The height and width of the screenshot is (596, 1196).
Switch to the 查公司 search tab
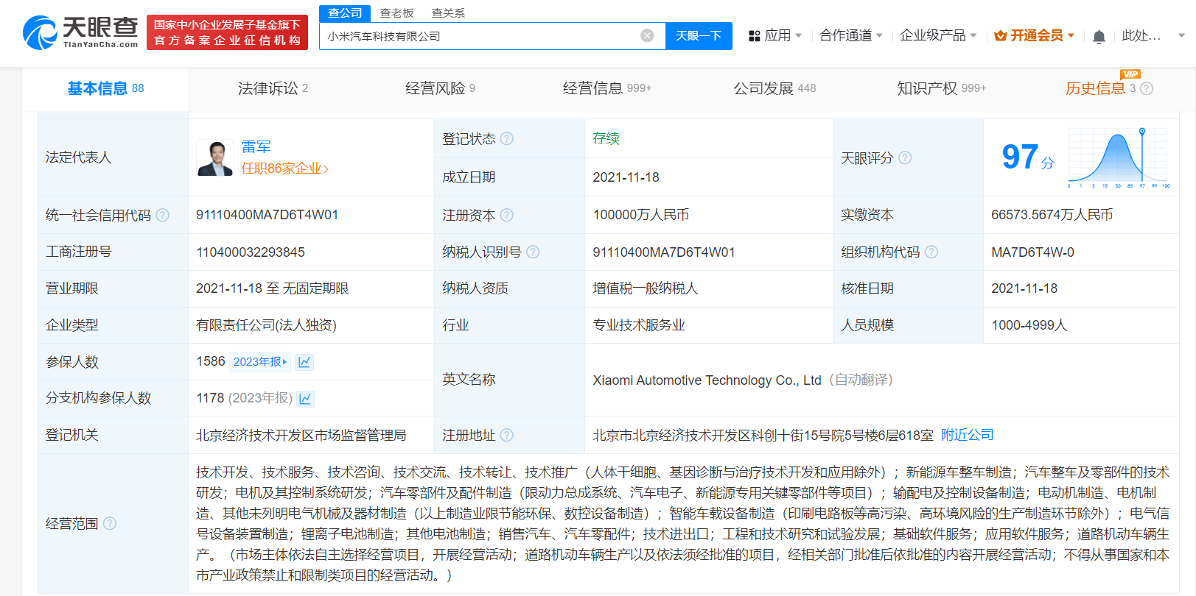(x=345, y=13)
